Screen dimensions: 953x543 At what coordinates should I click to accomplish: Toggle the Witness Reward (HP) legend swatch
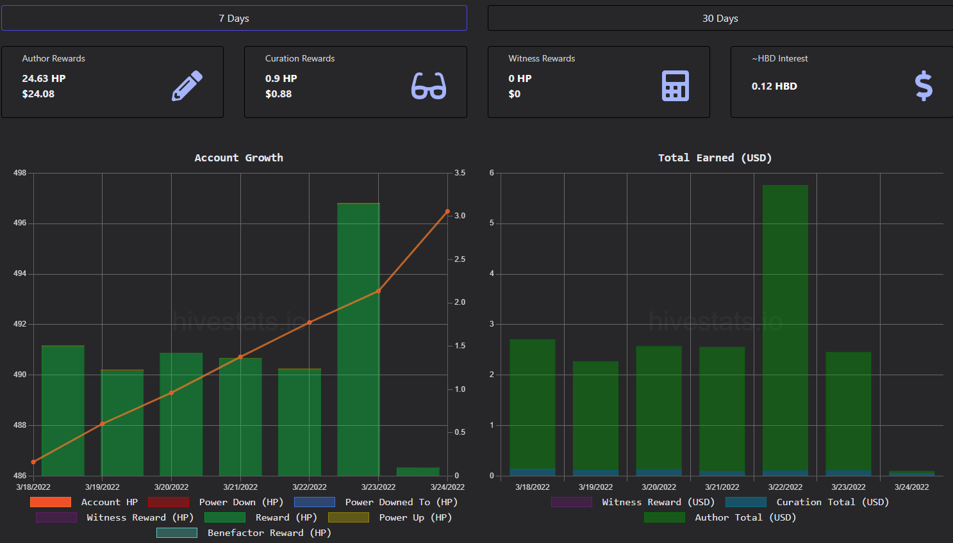[x=56, y=517]
